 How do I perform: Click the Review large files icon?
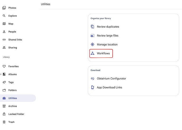92,35
